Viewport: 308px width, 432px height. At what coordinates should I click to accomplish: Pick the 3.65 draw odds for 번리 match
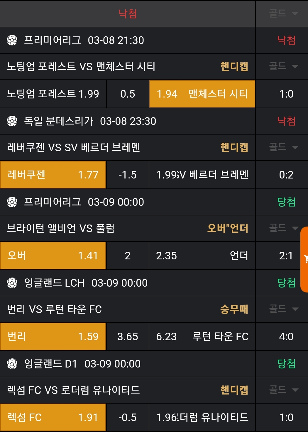click(128, 336)
